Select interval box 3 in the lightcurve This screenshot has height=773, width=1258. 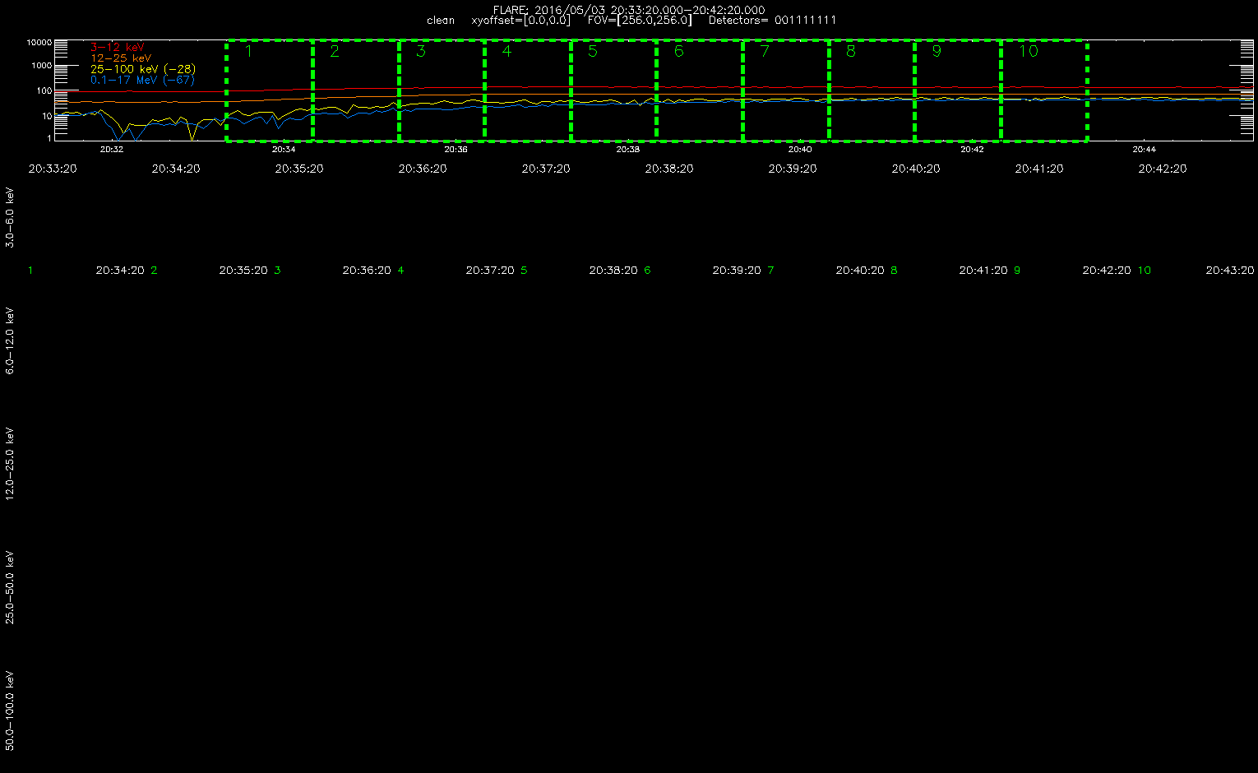442,90
